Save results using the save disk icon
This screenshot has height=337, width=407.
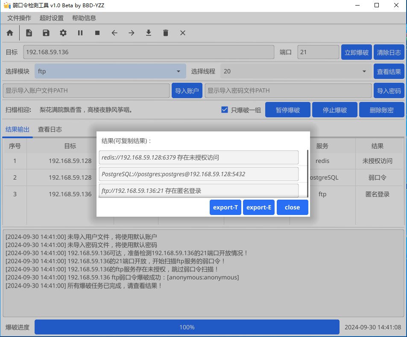coord(46,33)
